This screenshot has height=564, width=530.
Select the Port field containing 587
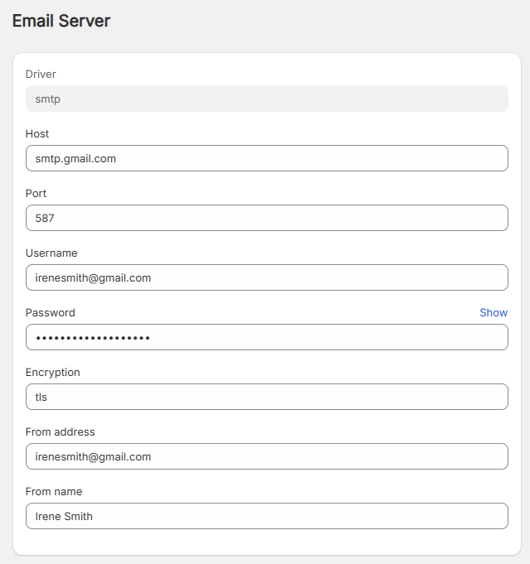(266, 218)
